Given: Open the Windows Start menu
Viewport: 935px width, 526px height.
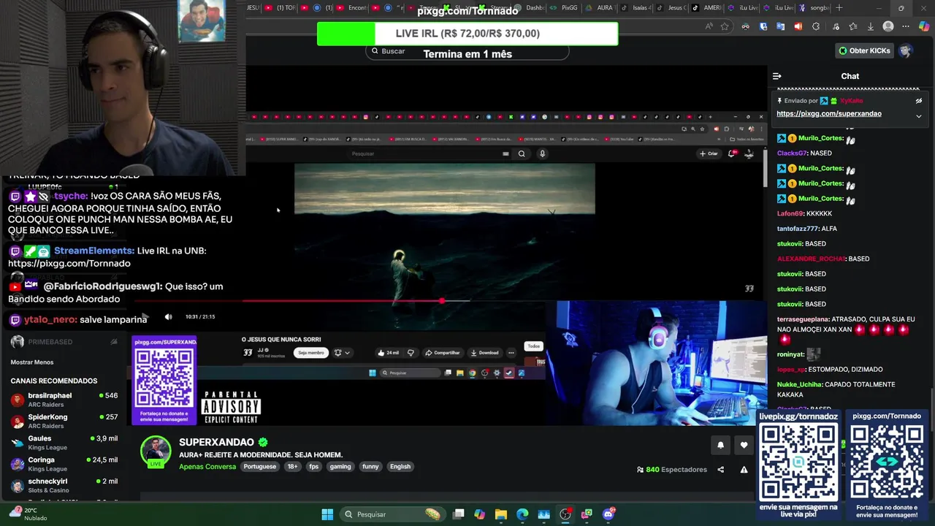Looking at the screenshot, I should click(327, 514).
